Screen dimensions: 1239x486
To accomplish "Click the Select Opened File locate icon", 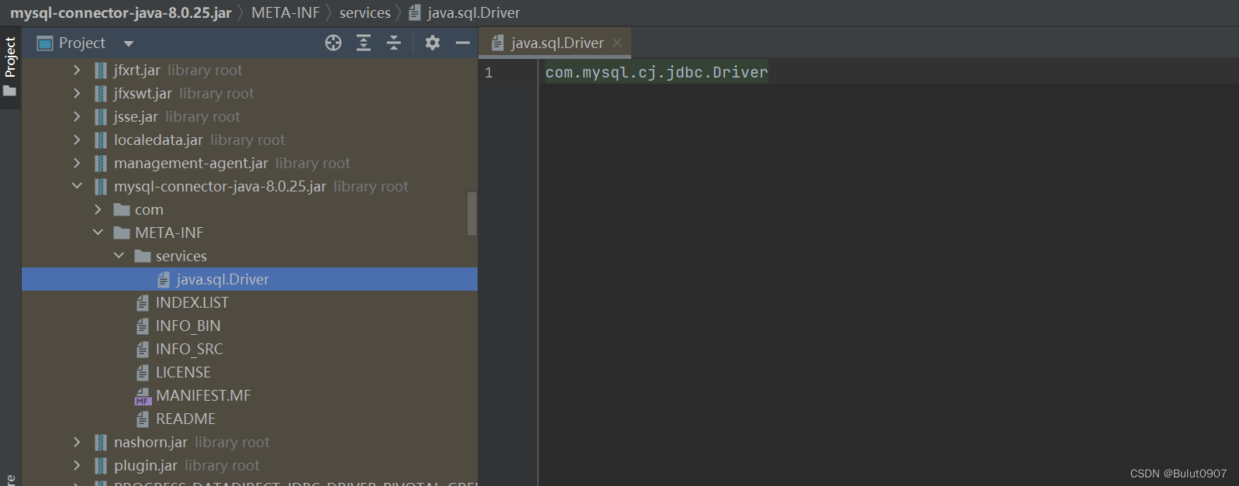I will tap(333, 43).
